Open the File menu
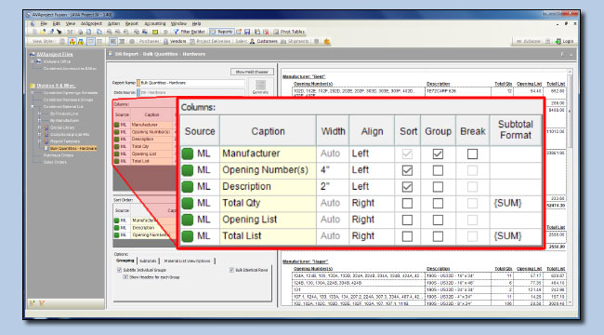Viewport: 604px width, 335px height. [x=44, y=23]
